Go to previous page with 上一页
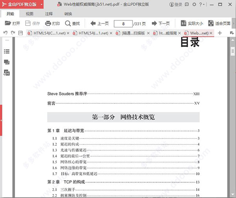236x198 pixels. [100, 23]
